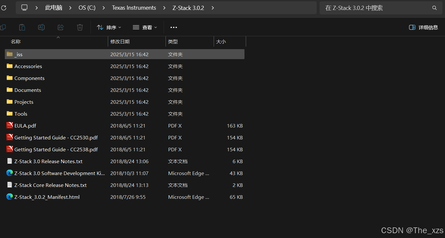Viewport: 445px width, 238px height.
Task: Click the 65 KB size value
Action: [236, 197]
